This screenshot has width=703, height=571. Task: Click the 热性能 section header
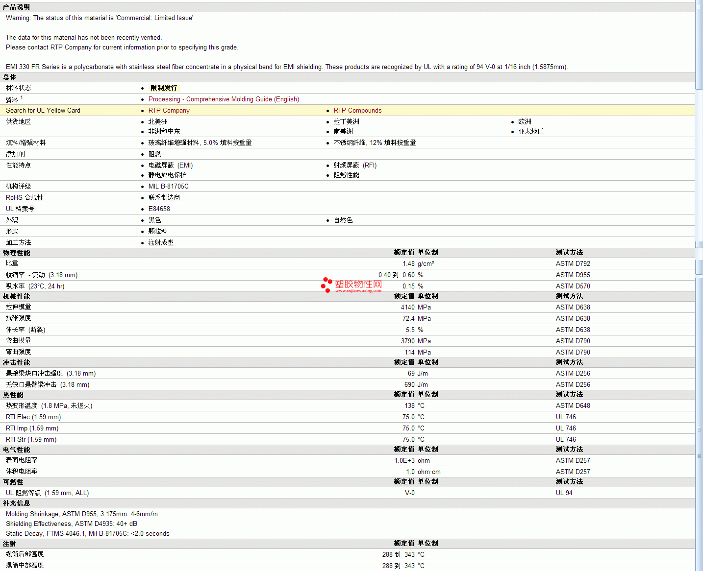click(13, 395)
